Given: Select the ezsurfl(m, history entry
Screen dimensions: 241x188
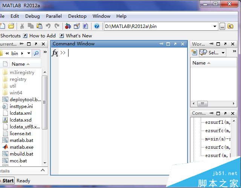Looking at the screenshot, I should [x=218, y=122].
